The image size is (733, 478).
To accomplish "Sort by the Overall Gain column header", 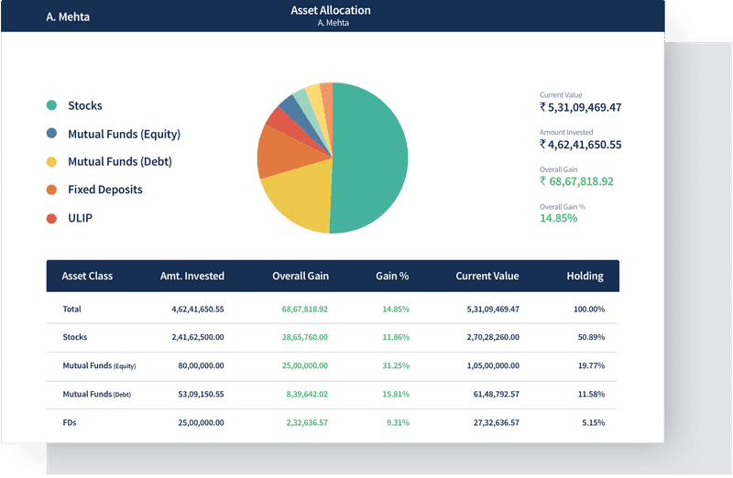I will coord(301,277).
